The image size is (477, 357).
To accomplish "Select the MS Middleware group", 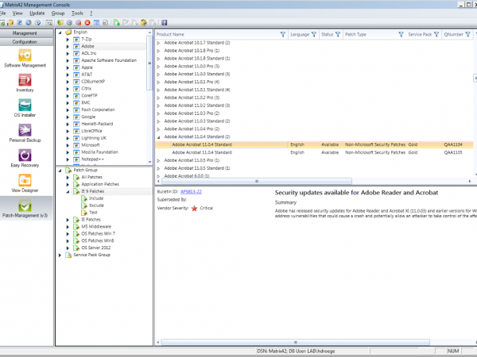I will pos(96,226).
